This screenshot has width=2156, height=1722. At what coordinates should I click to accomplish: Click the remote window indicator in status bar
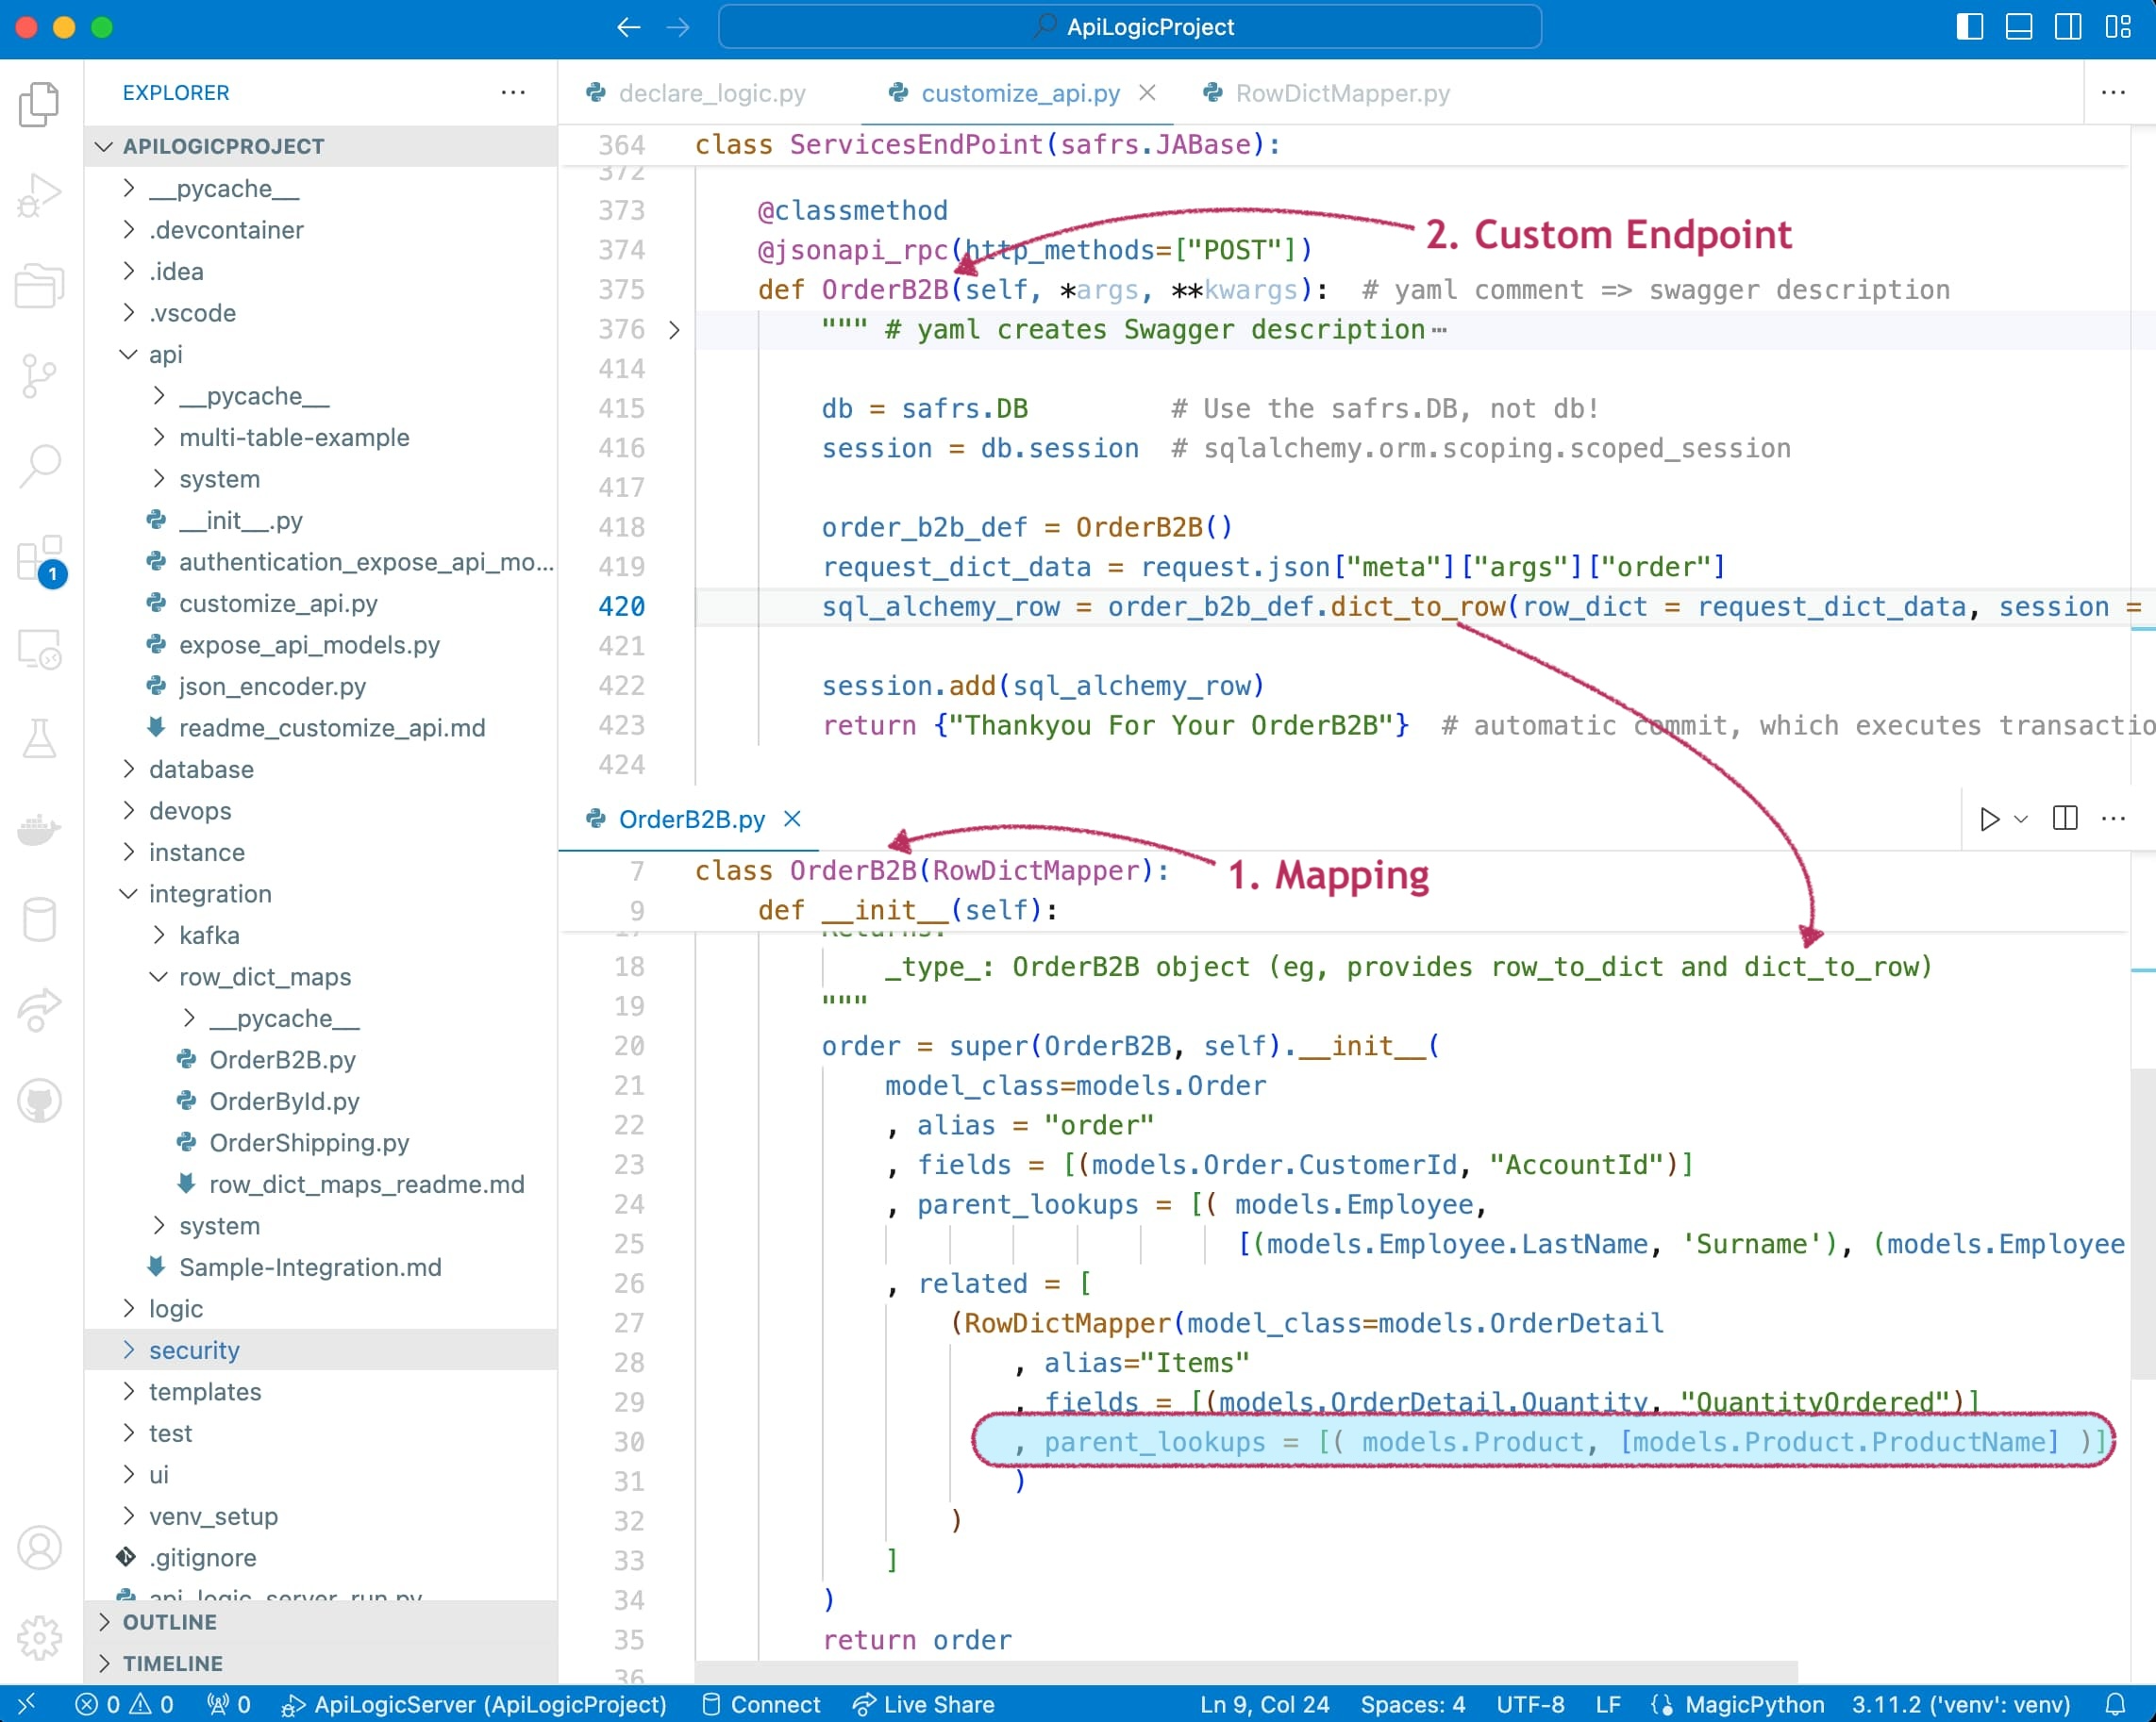27,1704
